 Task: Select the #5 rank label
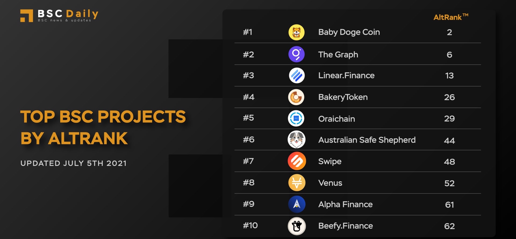coord(249,118)
